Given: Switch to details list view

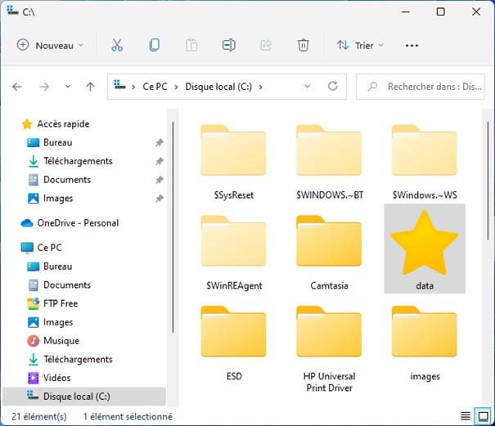Looking at the screenshot, I should (x=465, y=417).
